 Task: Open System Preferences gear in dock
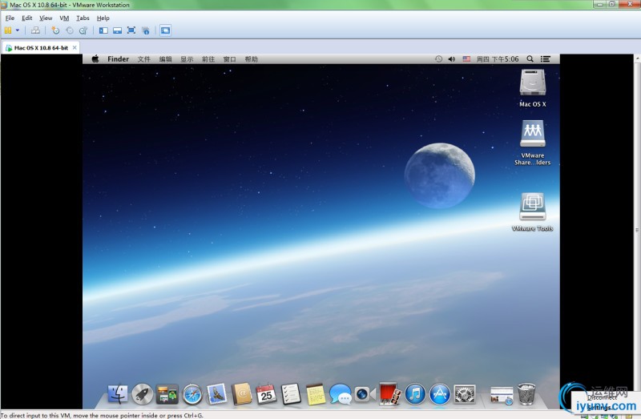point(465,394)
